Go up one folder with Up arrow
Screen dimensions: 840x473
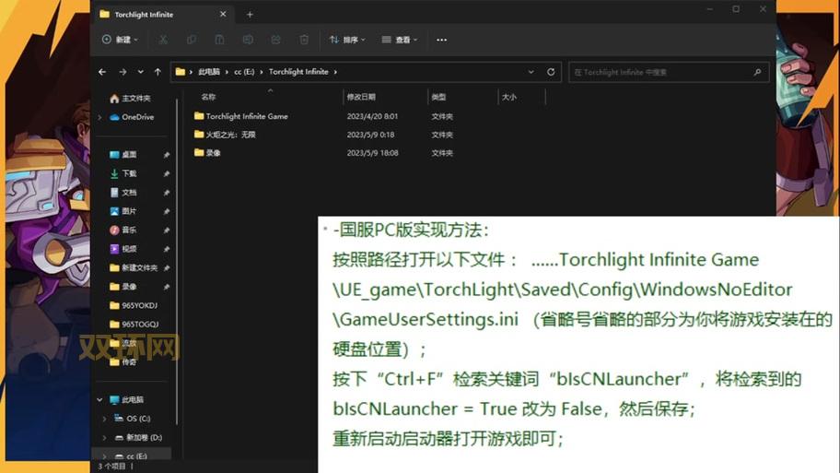pyautogui.click(x=157, y=72)
